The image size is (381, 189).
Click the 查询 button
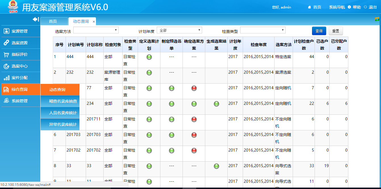coord(319,31)
